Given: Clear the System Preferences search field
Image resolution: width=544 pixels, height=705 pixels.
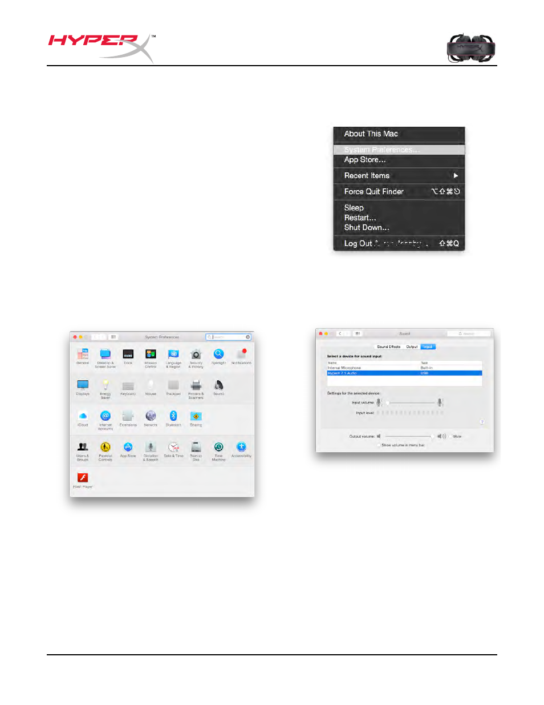Looking at the screenshot, I should 248,337.
